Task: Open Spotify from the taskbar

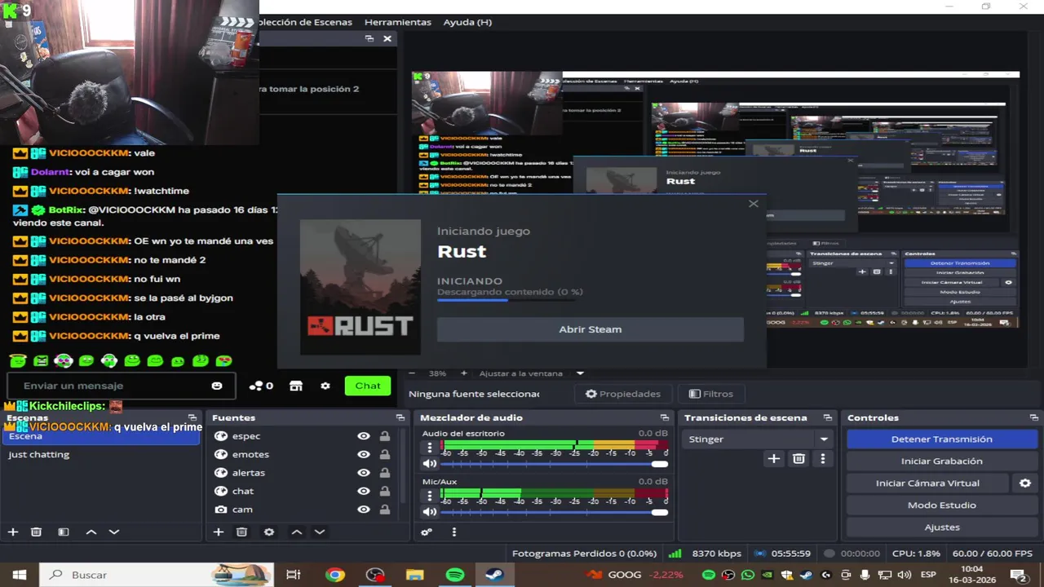Action: pos(455,575)
